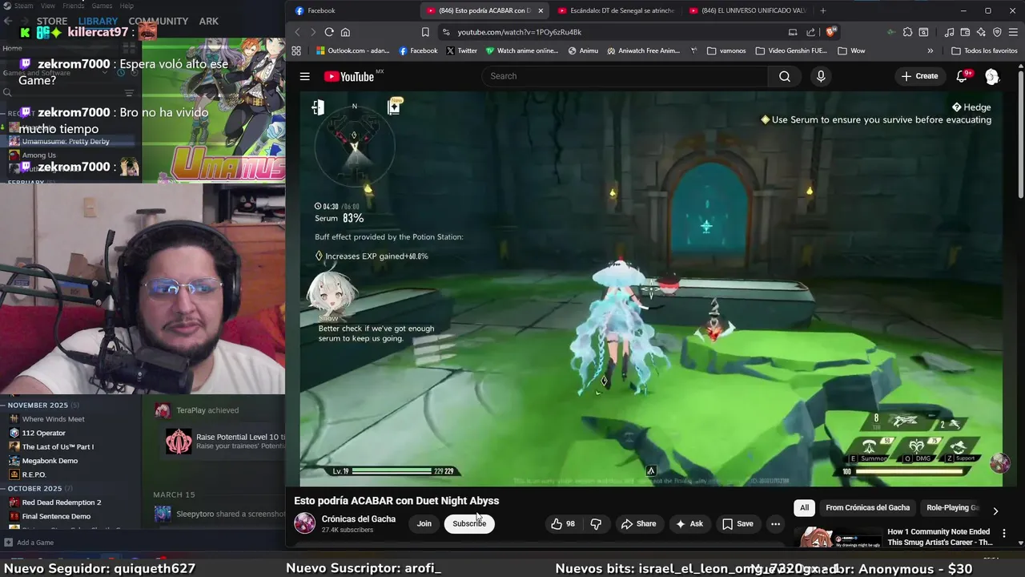Open Crónicas del Gacha channel avatar

coord(304,523)
